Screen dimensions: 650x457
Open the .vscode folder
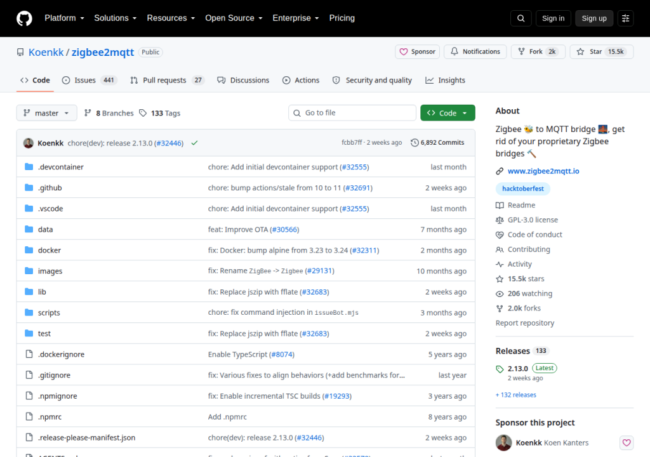point(51,209)
